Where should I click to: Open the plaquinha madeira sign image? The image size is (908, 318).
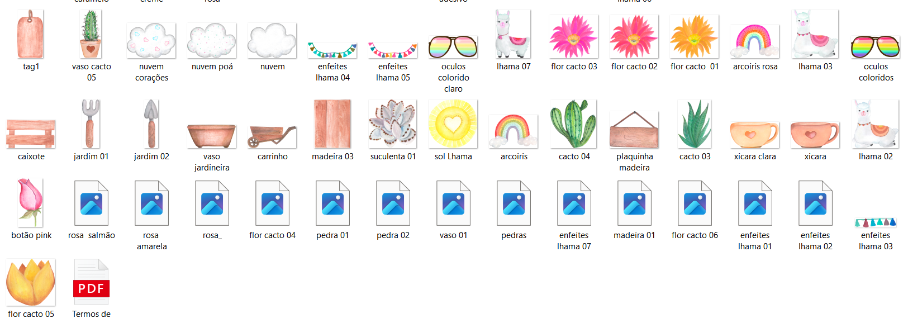(634, 130)
